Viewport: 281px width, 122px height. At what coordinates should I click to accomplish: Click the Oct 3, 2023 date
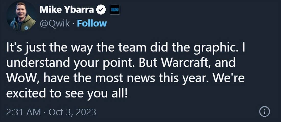(72, 112)
